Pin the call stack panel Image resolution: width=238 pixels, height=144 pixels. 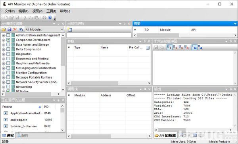(x=145, y=89)
